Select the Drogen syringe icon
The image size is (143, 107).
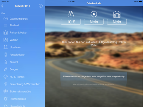point(6,69)
